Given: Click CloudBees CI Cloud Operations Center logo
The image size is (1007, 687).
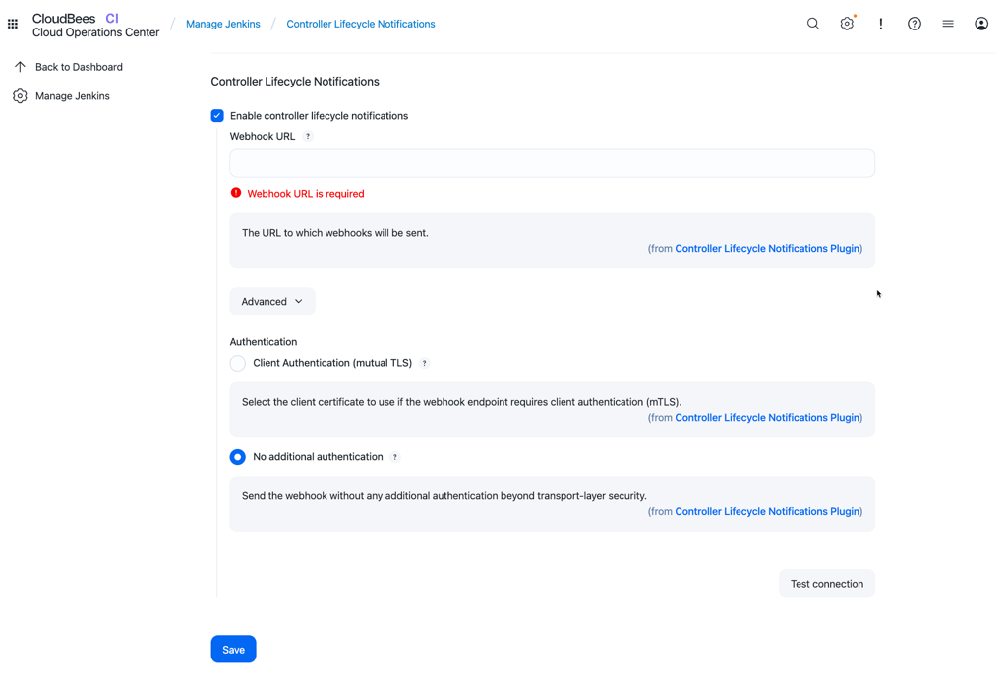Looking at the screenshot, I should (x=95, y=25).
